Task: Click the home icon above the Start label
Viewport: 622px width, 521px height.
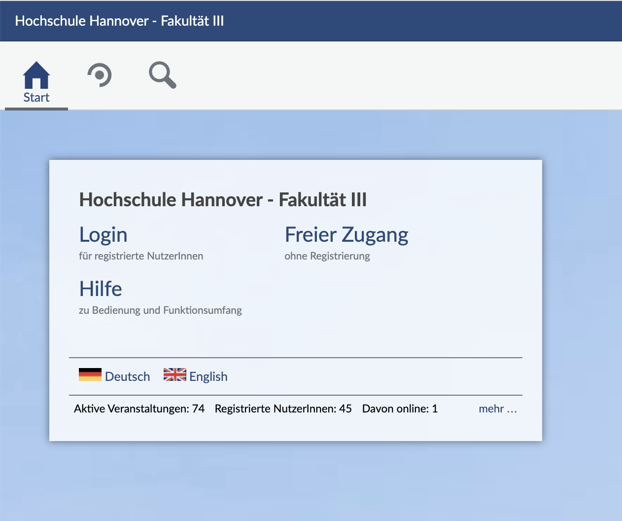Action: click(x=36, y=75)
